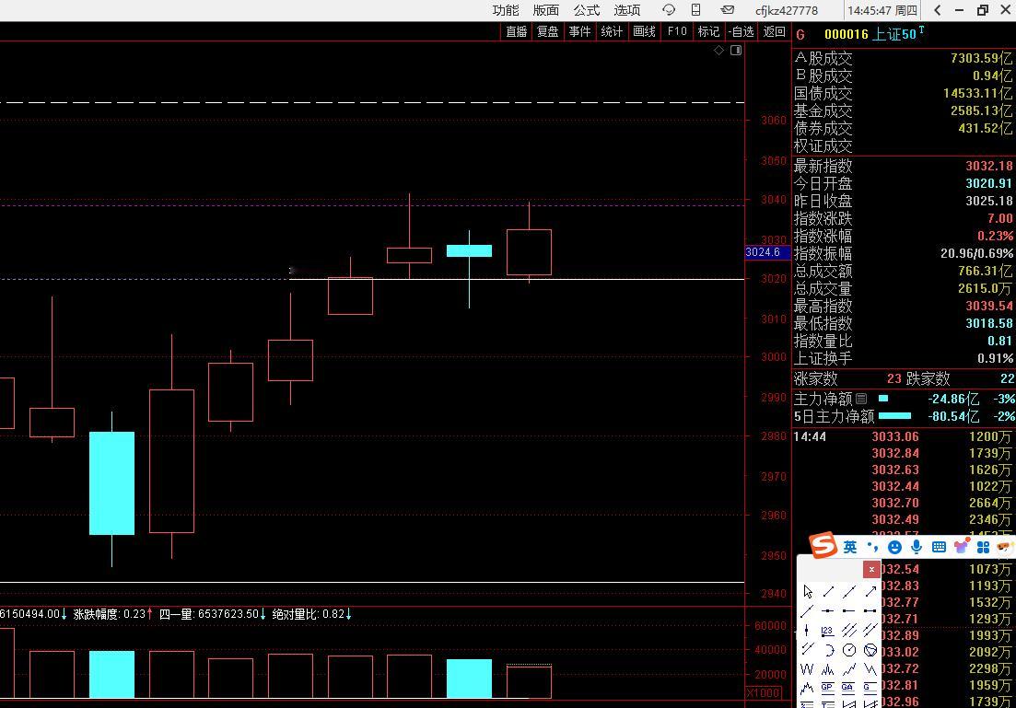
Task: Select the rising zigzag wave tool
Action: coord(849,669)
